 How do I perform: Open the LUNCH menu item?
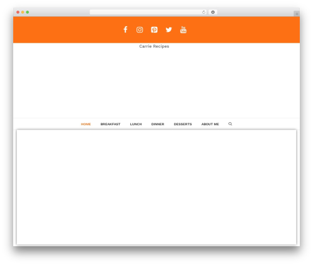(136, 124)
